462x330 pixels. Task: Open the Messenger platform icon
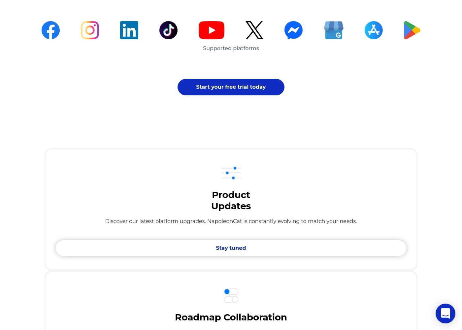[x=293, y=30]
